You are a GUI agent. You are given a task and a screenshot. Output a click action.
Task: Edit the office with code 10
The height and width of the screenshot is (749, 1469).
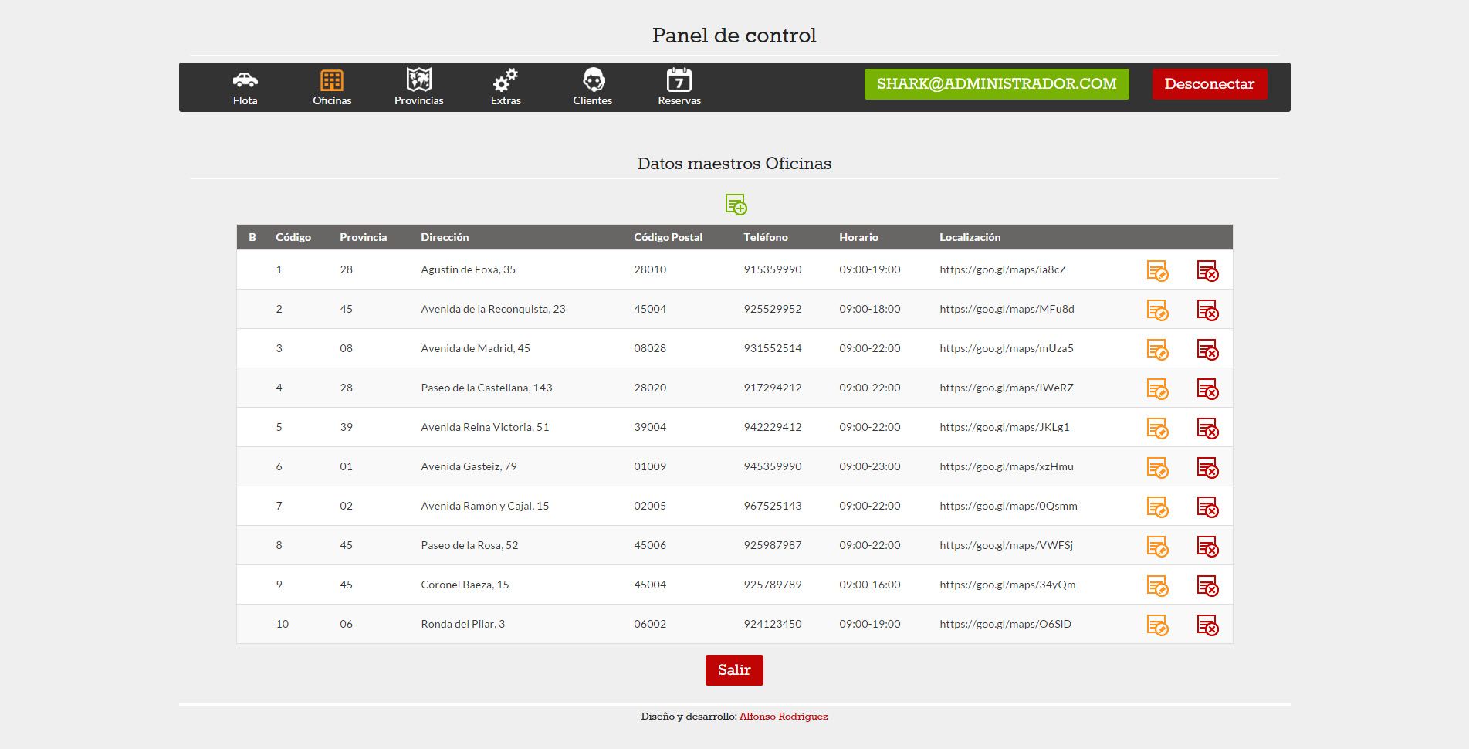coord(1156,625)
